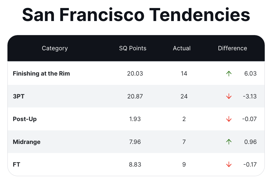Click red down arrow in FT row
This screenshot has width=269, height=182.
(x=229, y=165)
